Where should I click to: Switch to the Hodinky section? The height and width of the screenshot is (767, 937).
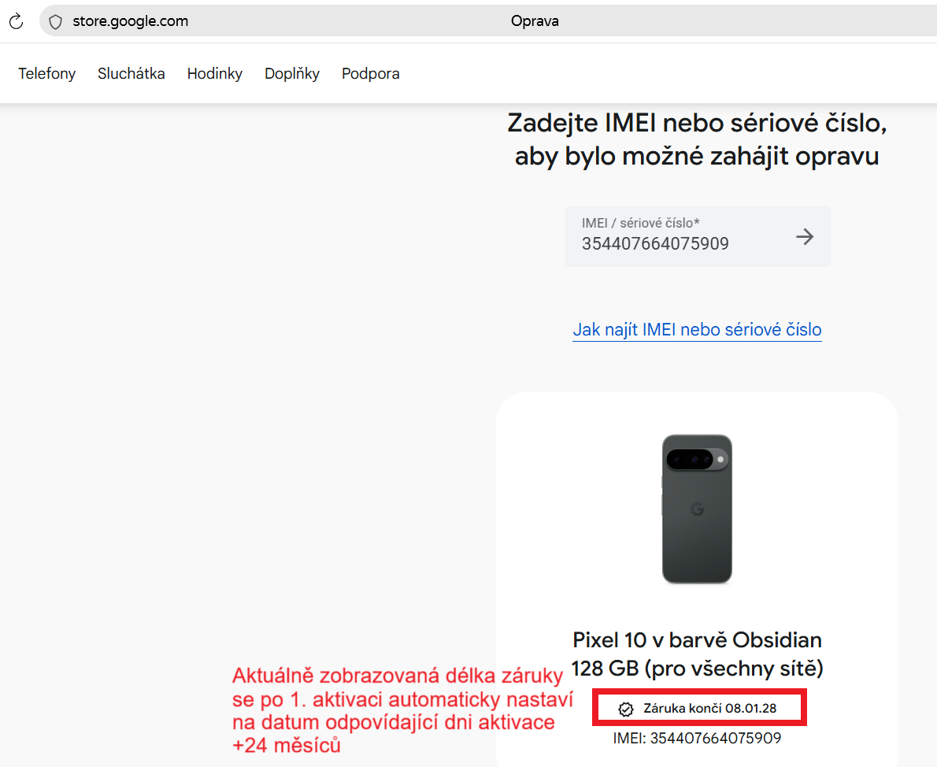point(214,73)
